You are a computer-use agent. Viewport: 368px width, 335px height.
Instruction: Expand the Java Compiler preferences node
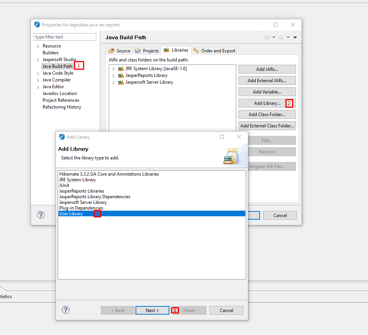[x=38, y=80]
